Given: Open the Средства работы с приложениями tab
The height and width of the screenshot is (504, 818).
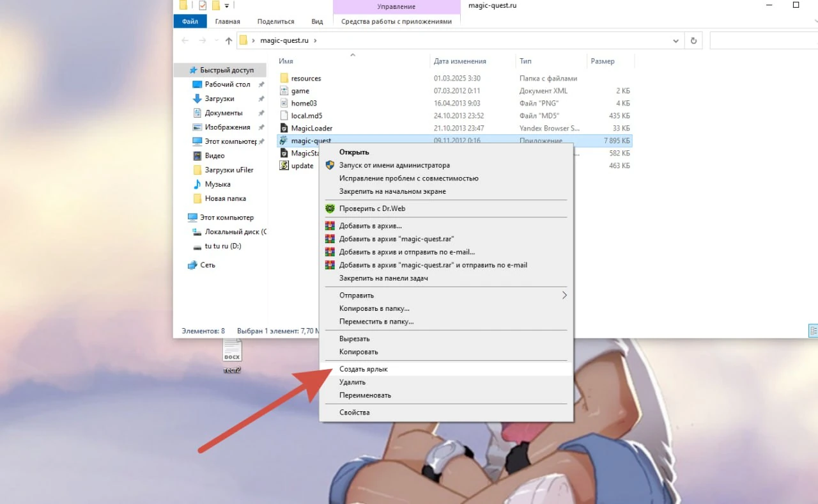Looking at the screenshot, I should (x=396, y=21).
